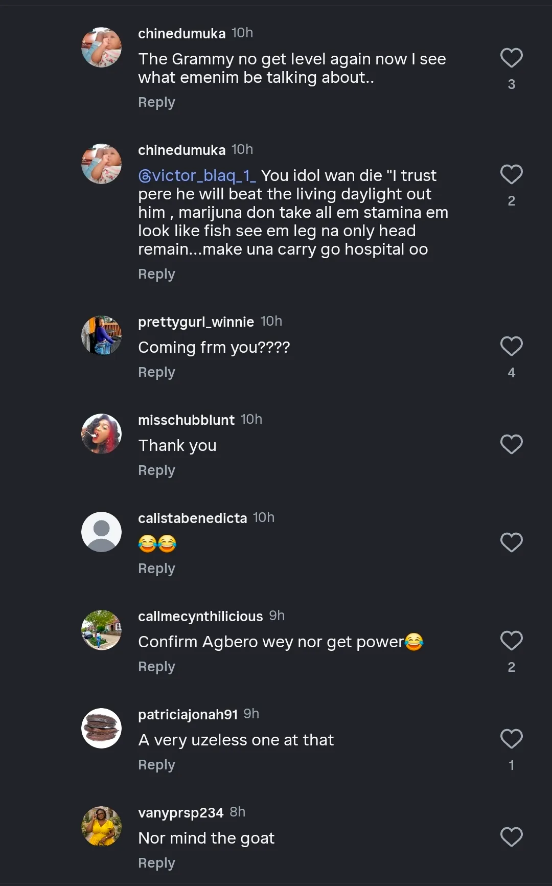View patriciajonah91's profile picture
Screen dimensions: 552x886
pos(101,728)
